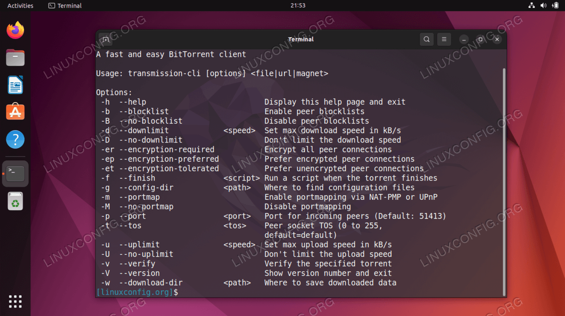565x316 pixels.
Task: Click the "Usage: transmission-cli" line
Action: tap(212, 73)
